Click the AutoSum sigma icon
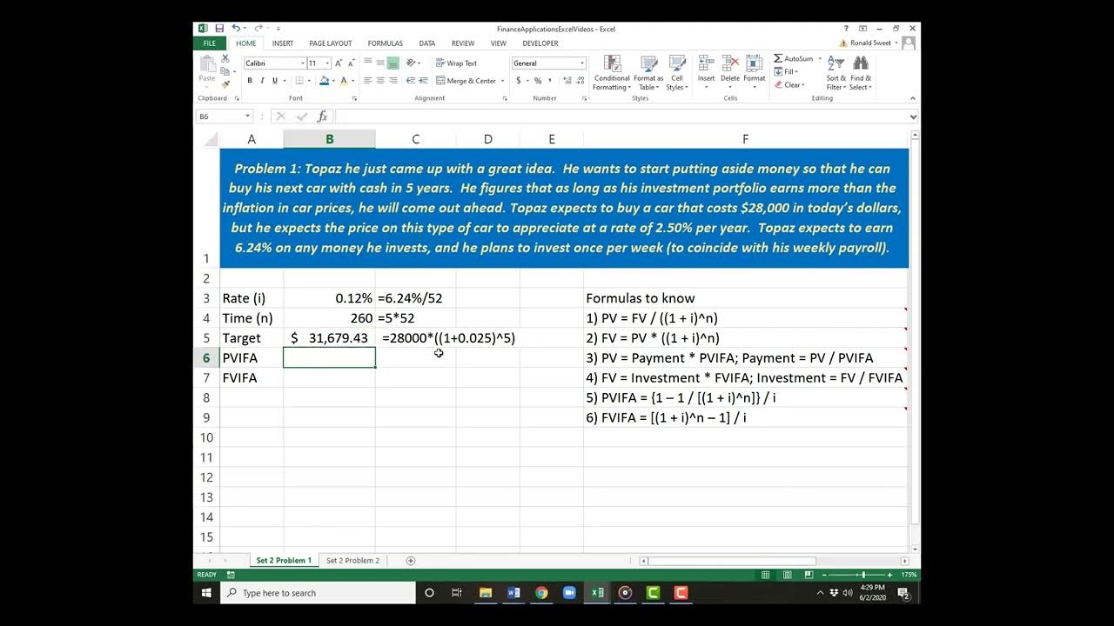The width and height of the screenshot is (1114, 626). (778, 58)
